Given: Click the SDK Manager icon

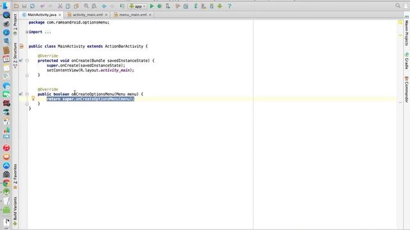Looking at the screenshot, I should (211, 6).
